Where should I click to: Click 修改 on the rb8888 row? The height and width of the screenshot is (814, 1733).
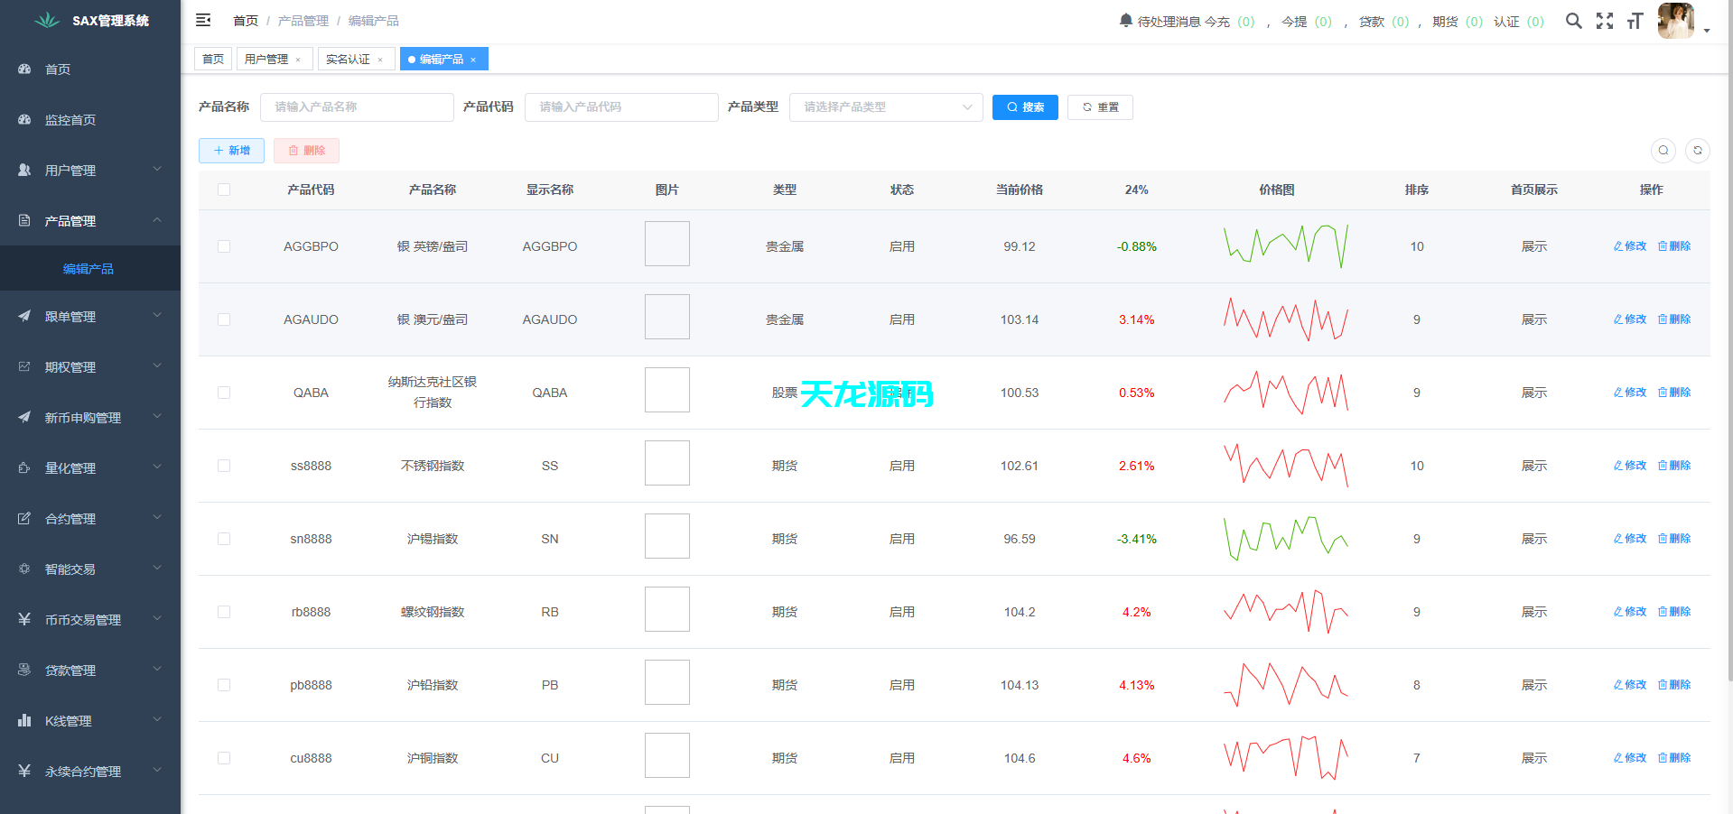1629,611
